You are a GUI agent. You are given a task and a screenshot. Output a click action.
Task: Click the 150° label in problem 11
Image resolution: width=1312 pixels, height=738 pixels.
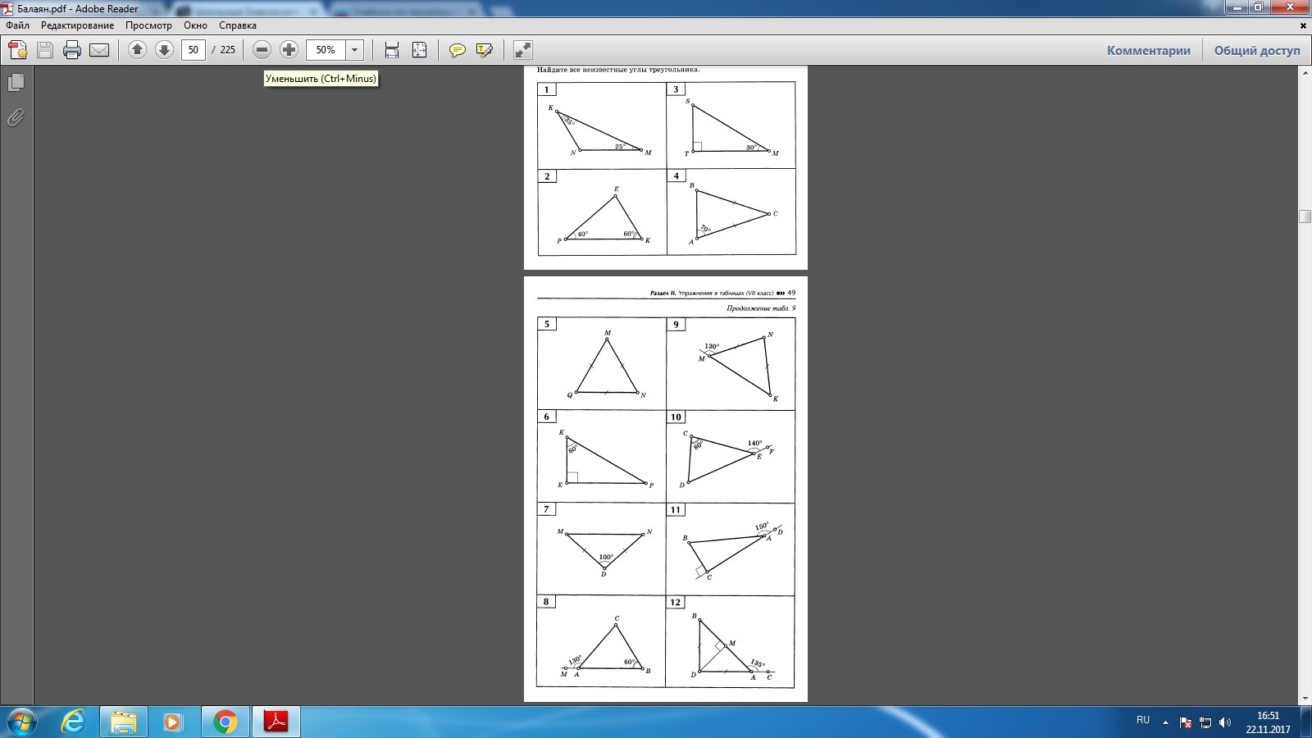click(x=762, y=526)
